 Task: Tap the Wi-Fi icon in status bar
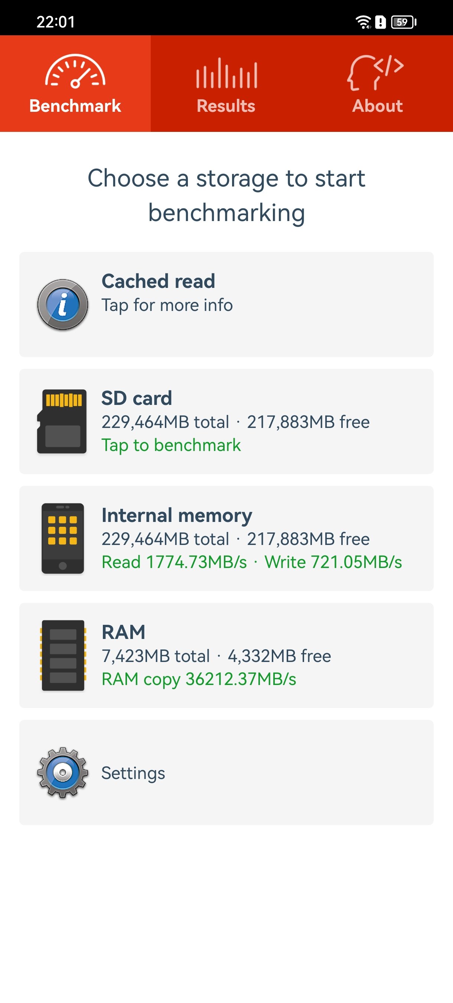coord(363,22)
